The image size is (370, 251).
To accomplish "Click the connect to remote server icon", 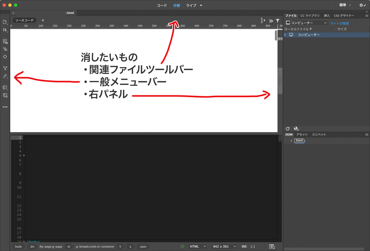I will click(296, 128).
